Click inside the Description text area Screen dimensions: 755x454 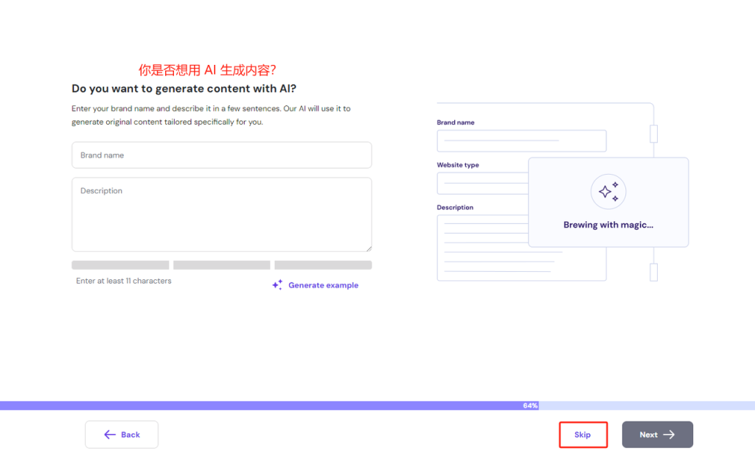pos(221,214)
